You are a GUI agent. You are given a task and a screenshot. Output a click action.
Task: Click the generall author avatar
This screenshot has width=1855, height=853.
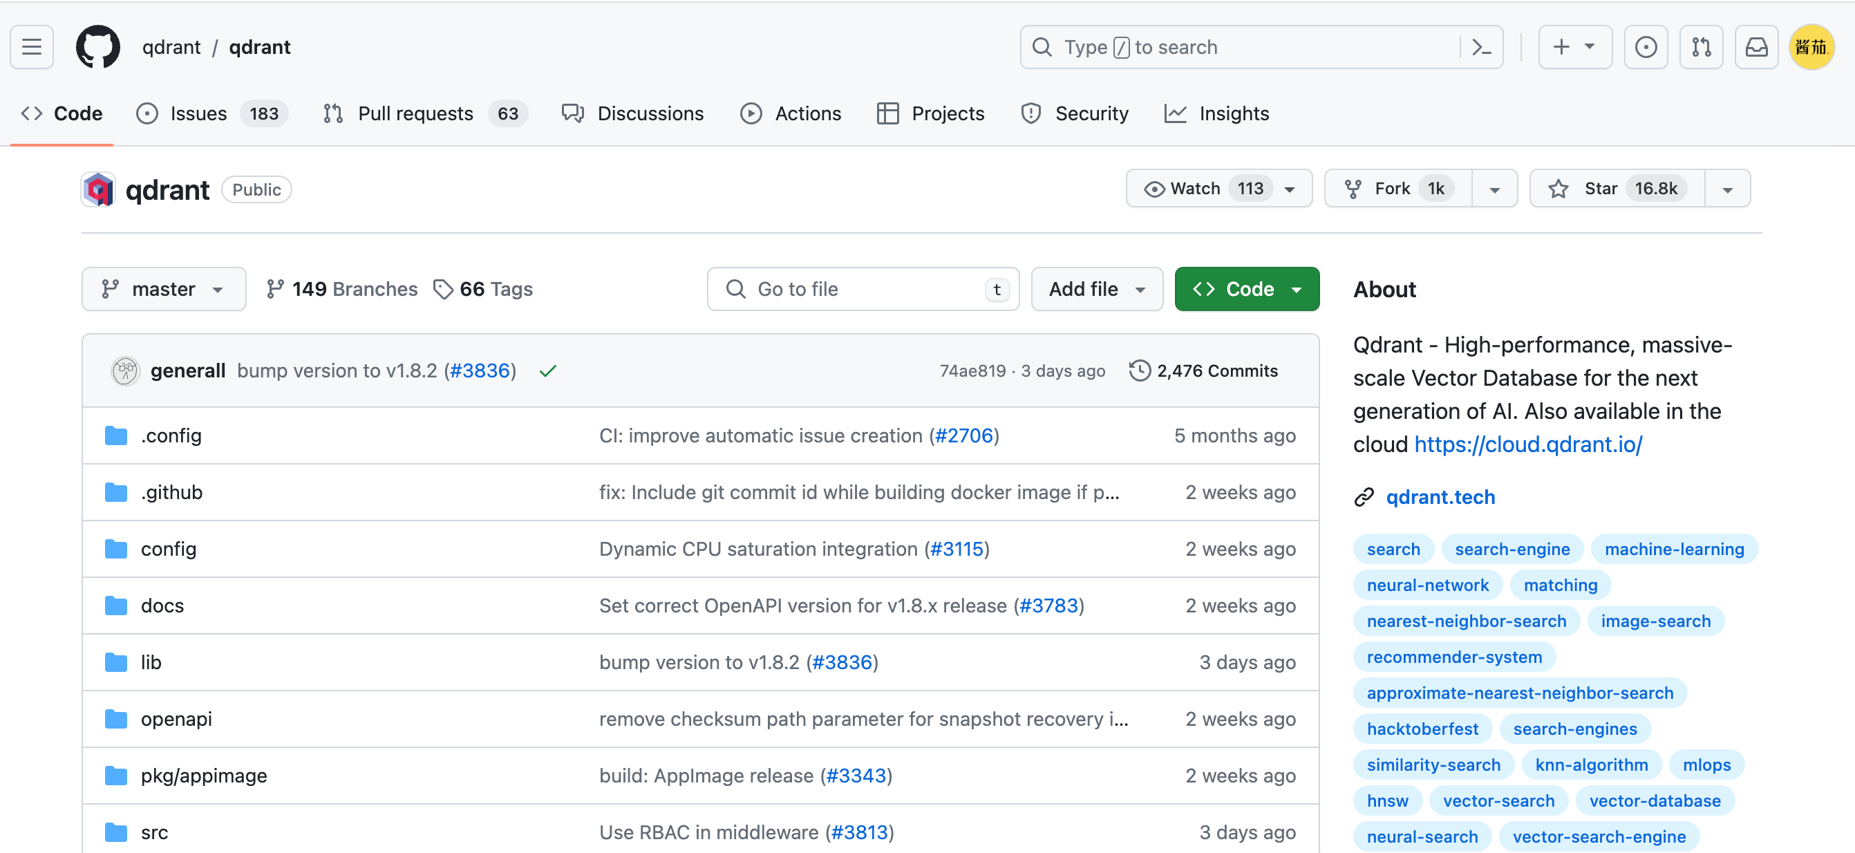[x=125, y=371]
